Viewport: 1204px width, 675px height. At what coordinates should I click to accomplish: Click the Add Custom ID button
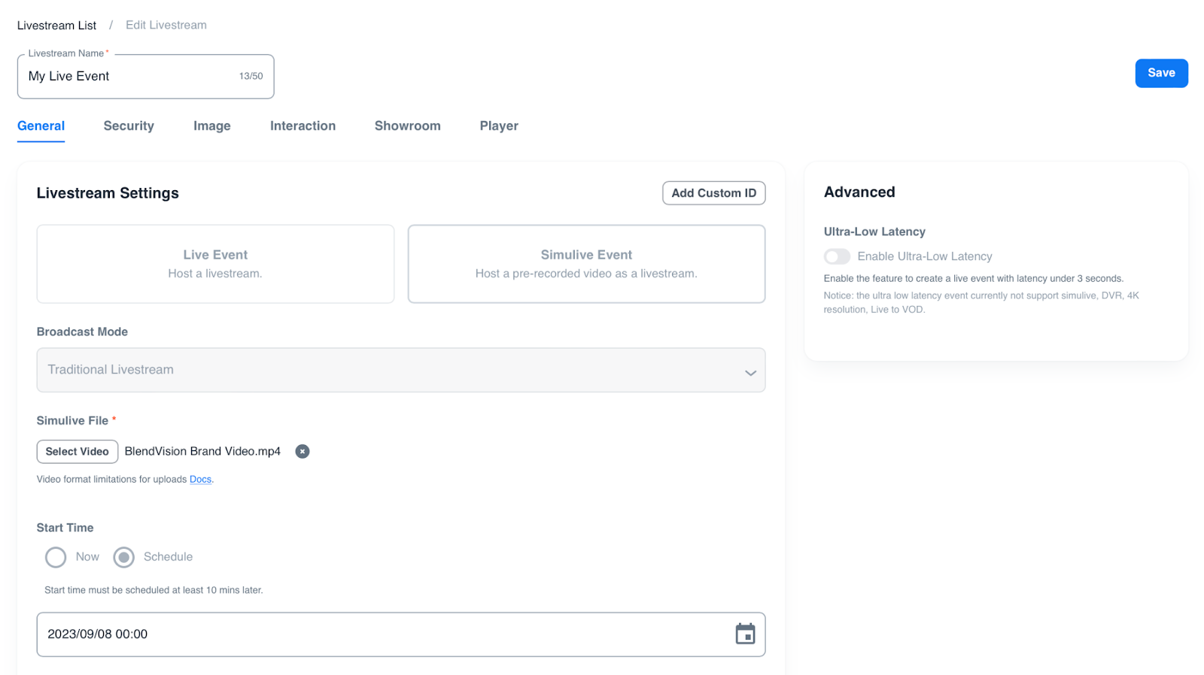[x=713, y=193]
